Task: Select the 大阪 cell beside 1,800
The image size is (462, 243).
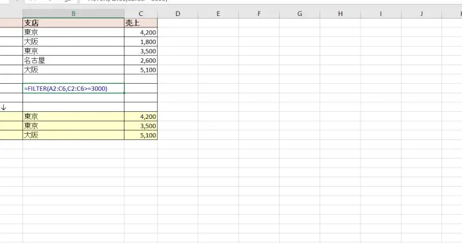Action: coord(73,42)
